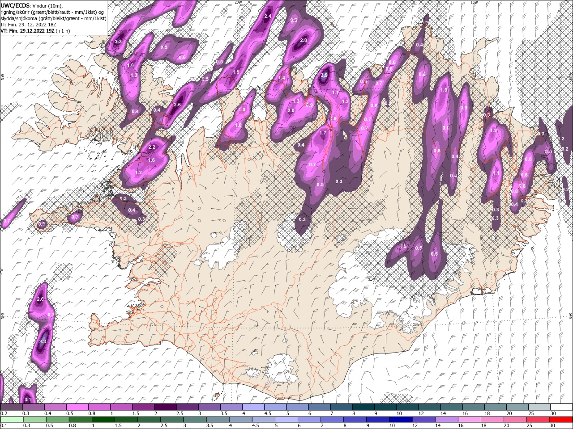This screenshot has height=429, width=573.
Task: Click the 2.4 precipitation value on the map
Action: pyautogui.click(x=268, y=17)
